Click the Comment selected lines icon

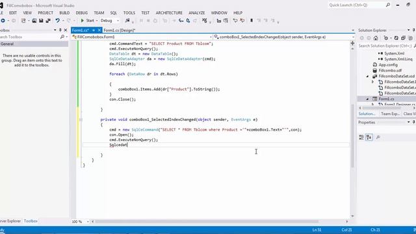point(235,21)
